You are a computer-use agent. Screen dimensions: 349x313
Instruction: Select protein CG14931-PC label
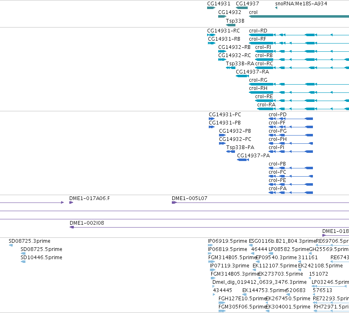tap(225, 114)
